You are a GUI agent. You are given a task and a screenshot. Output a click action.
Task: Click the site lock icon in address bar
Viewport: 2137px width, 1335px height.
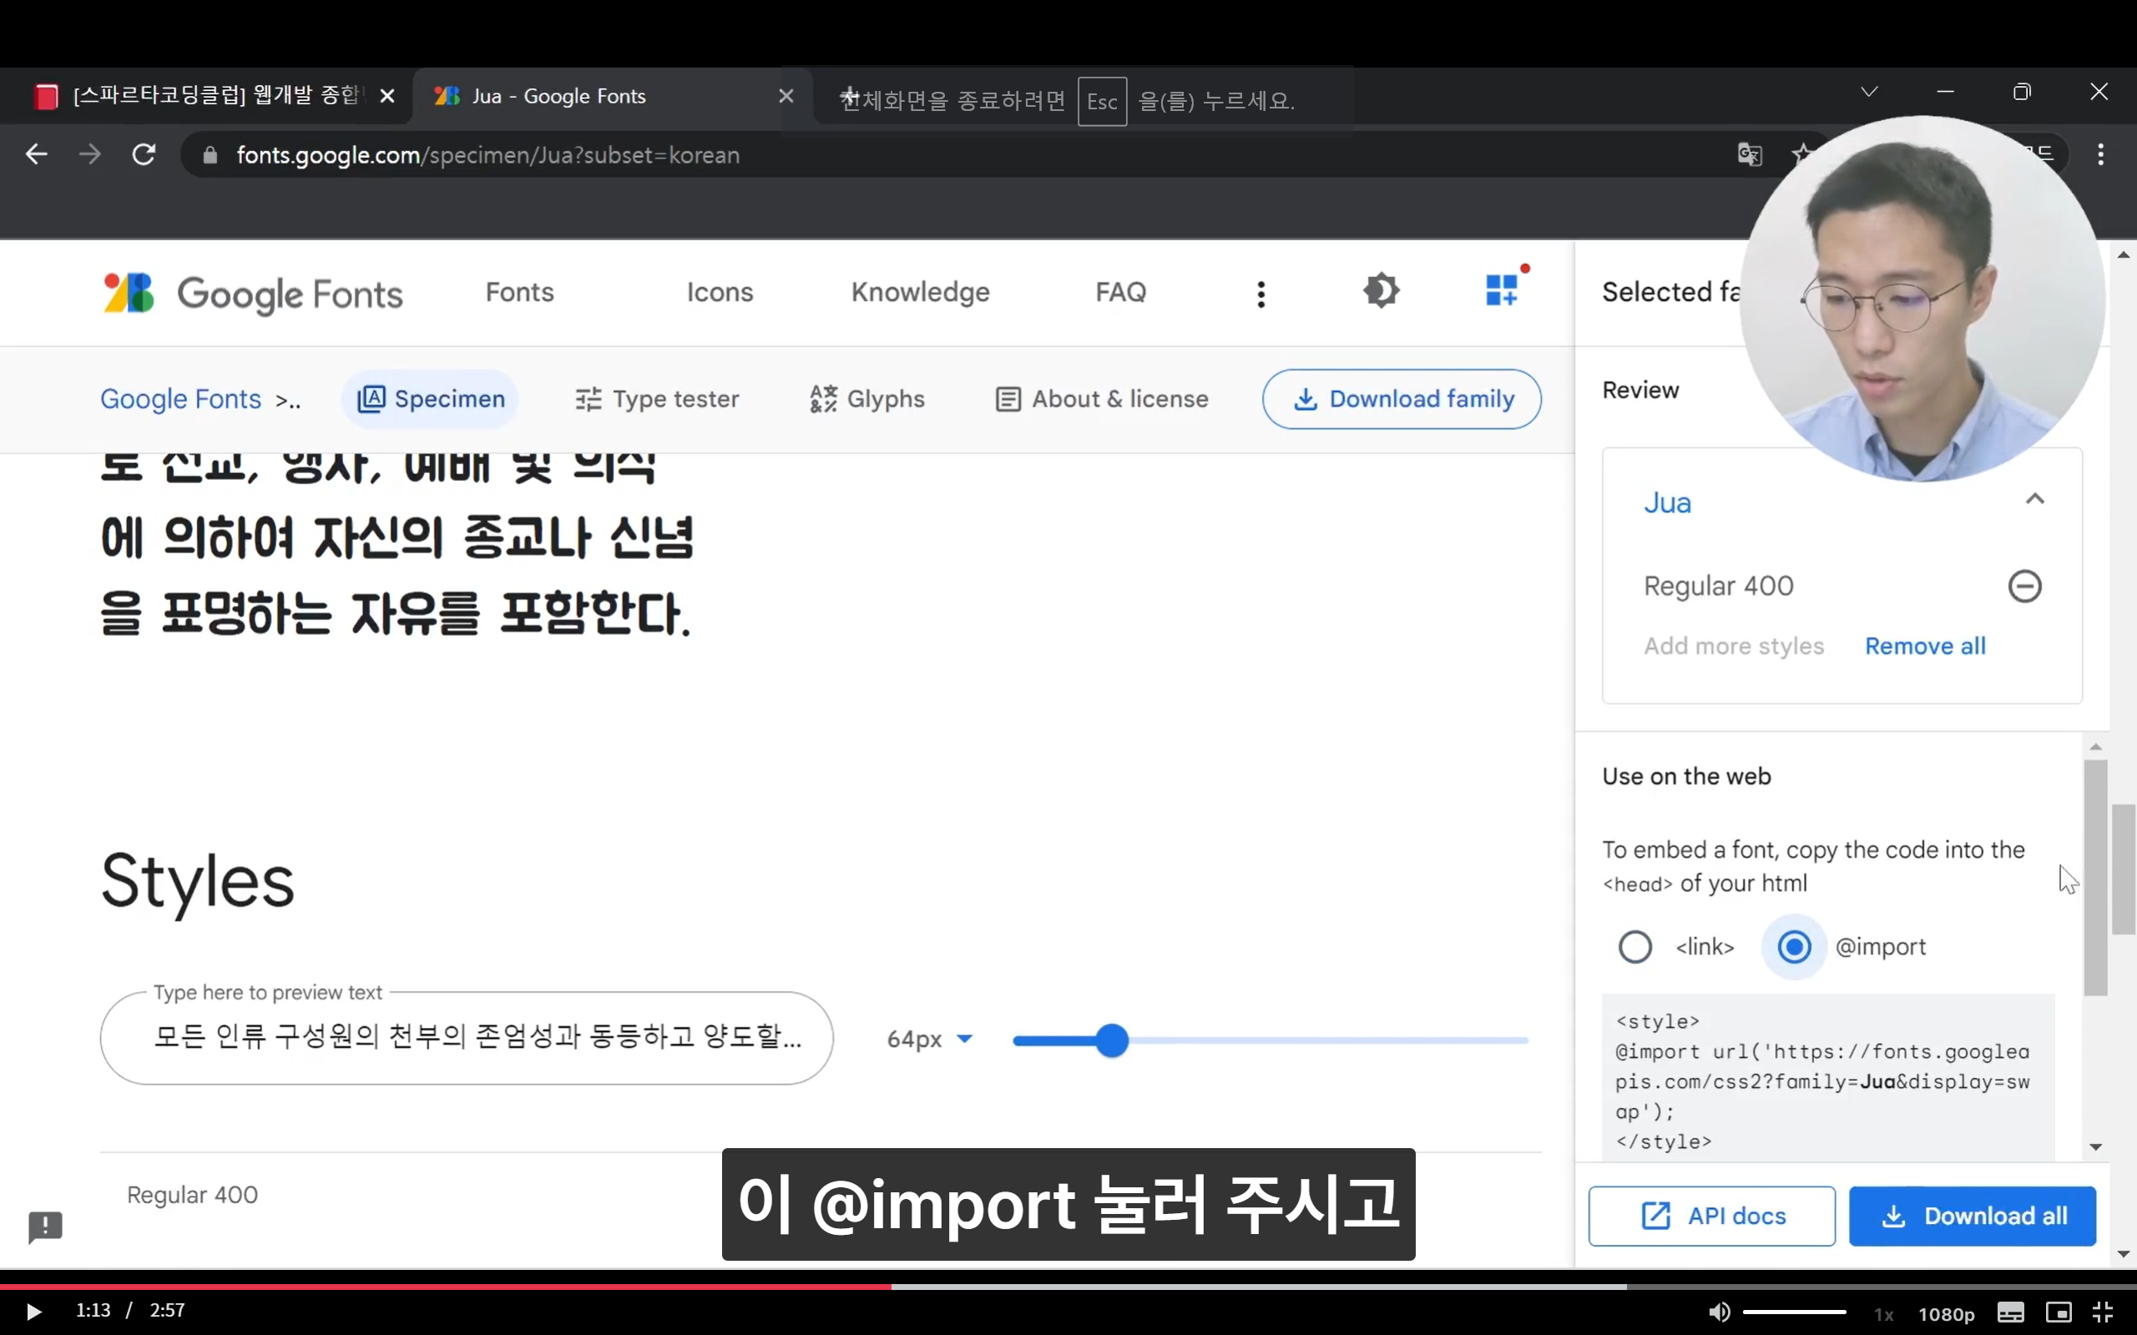click(210, 155)
